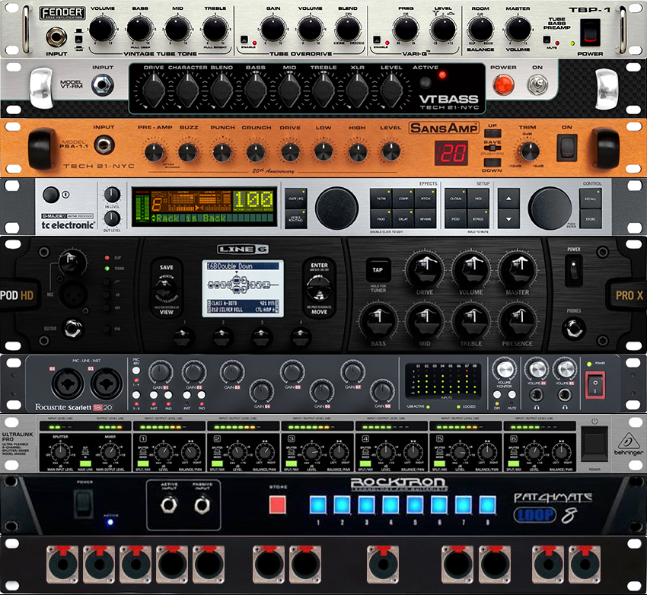647x595 pixels.
Task: Toggle the SansAmp ON rocker switch
Action: click(567, 148)
